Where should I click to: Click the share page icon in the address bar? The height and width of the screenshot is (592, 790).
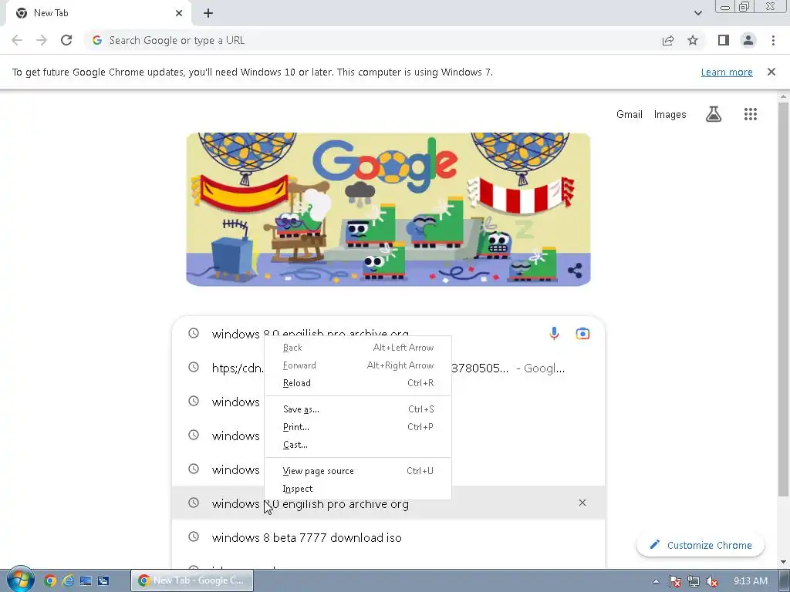[x=668, y=40]
